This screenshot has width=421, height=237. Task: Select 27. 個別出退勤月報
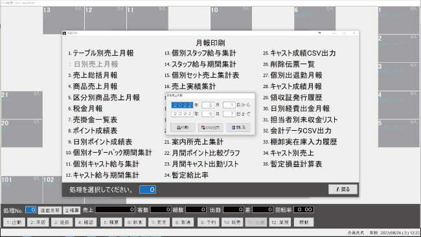[293, 75]
